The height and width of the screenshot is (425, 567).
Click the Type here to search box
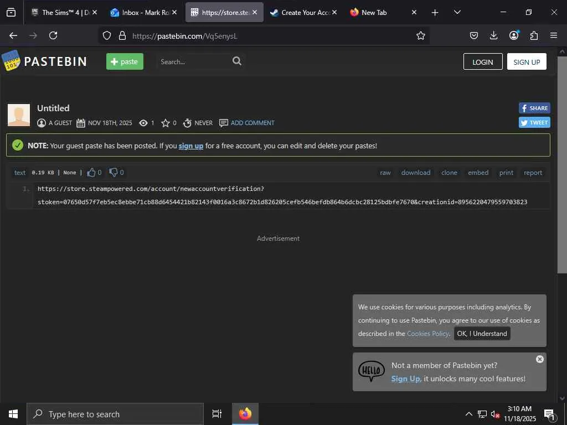(115, 414)
